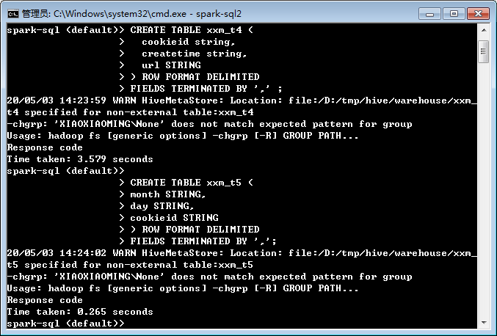497x336 pixels.
Task: Click the 14:23:59 WARN HiveMetaStore message
Action: (242, 106)
